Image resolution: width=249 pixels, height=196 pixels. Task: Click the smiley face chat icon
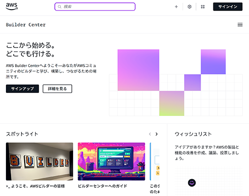(x=192, y=183)
